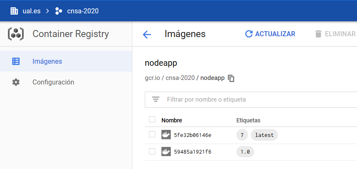Open image 59485a1921f6
This screenshot has height=169, width=357.
pyautogui.click(x=193, y=152)
